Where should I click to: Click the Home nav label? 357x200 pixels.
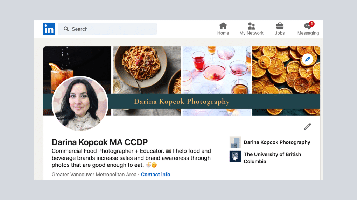coord(223,33)
